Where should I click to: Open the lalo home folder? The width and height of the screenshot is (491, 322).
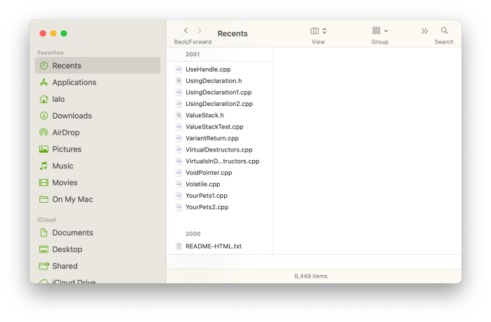click(58, 99)
